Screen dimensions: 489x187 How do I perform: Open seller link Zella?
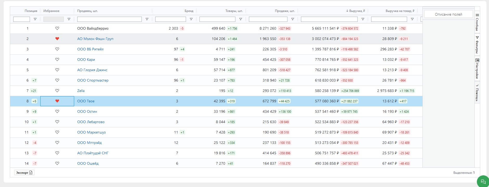(81, 91)
